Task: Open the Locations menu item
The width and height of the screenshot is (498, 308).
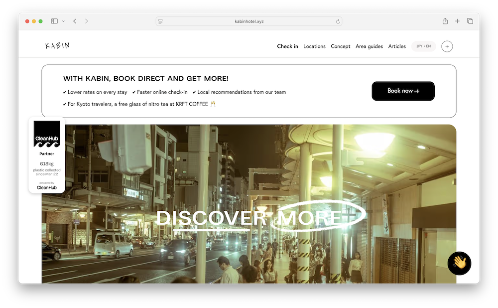Action: [314, 46]
